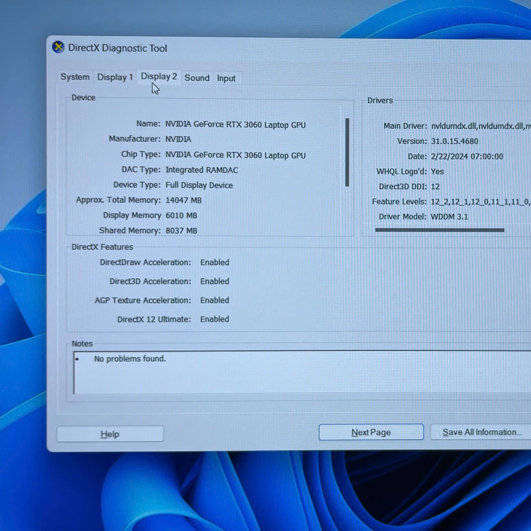Click the DirectX 12 Ultimate 'Enabled' status

[x=215, y=319]
